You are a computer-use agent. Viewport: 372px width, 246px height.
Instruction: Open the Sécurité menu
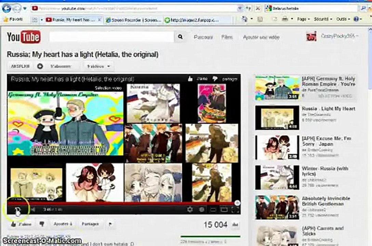(323, 19)
